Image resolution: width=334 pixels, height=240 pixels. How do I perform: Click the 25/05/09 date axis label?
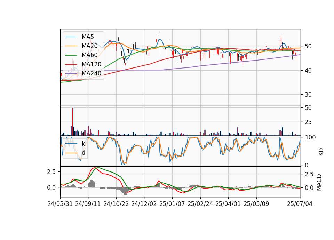point(256,204)
